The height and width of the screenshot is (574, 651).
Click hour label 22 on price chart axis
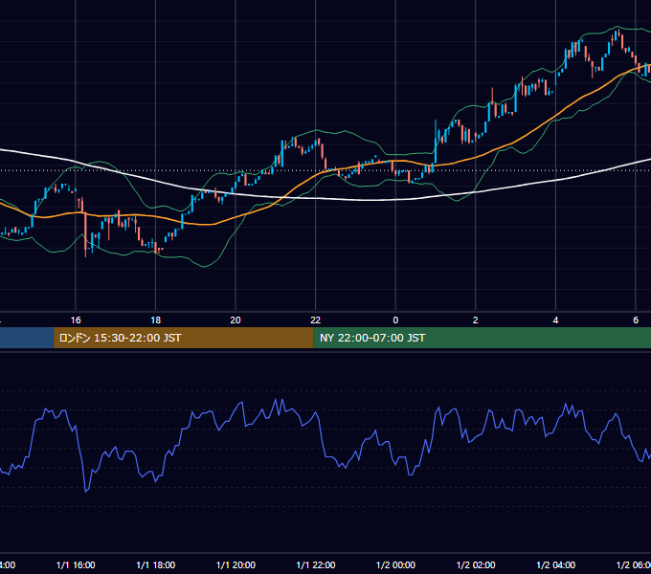[x=316, y=320]
